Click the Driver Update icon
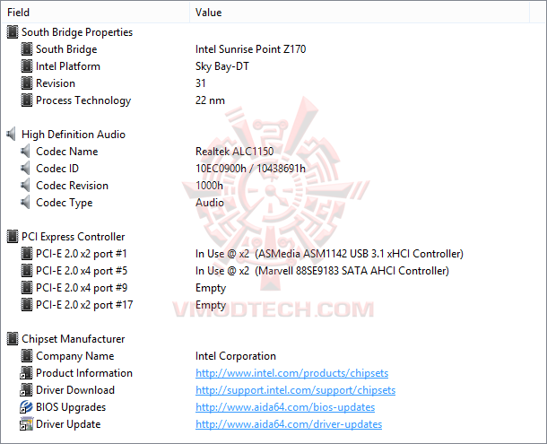The height and width of the screenshot is (444, 547). click(26, 424)
